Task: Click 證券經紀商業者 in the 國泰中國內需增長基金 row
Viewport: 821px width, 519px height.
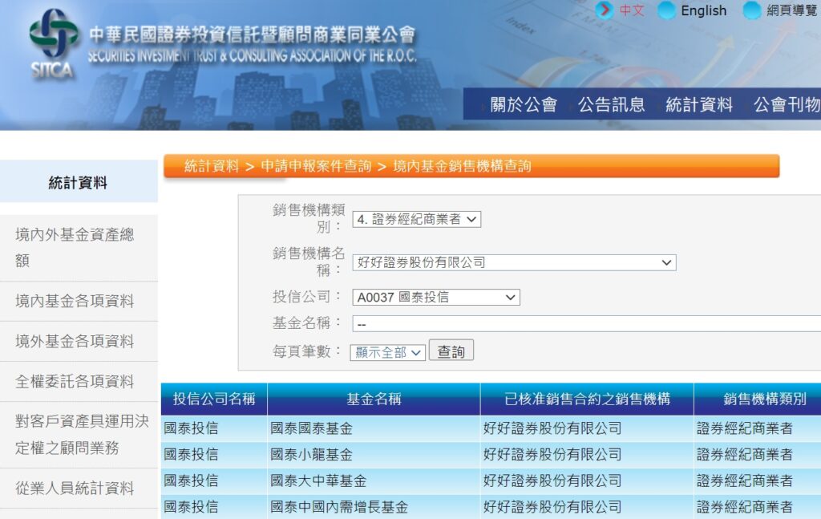Action: 745,507
